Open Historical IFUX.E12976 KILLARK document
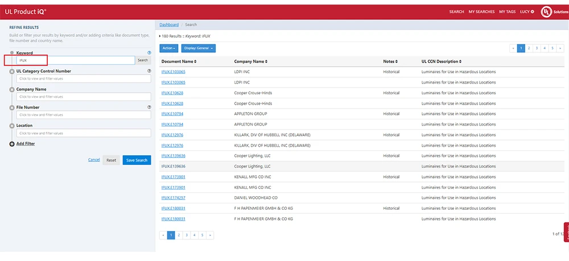This screenshot has width=569, height=261. (172, 135)
